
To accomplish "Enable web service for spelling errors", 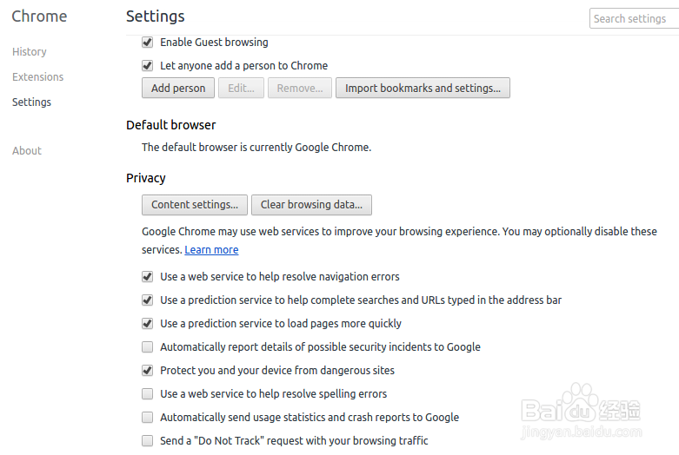I will [x=148, y=393].
